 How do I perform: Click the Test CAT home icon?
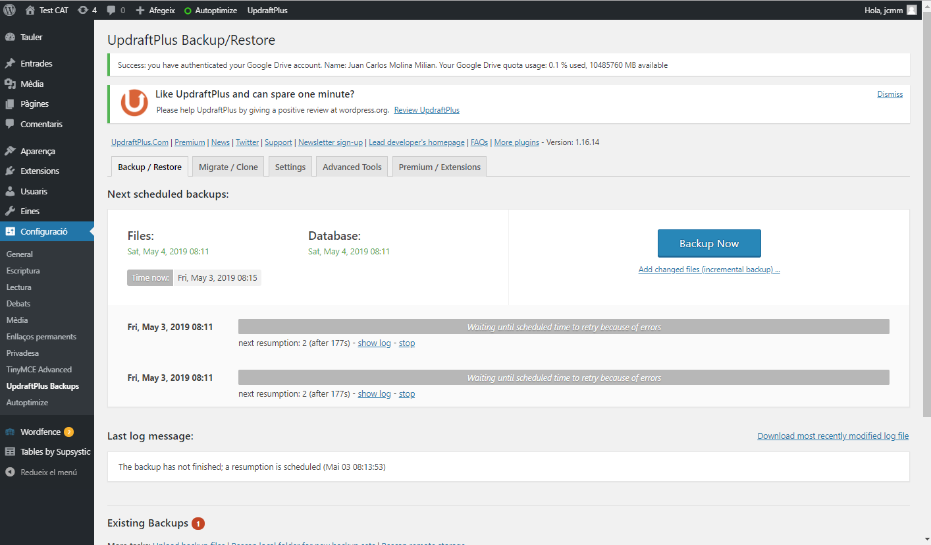(x=30, y=10)
